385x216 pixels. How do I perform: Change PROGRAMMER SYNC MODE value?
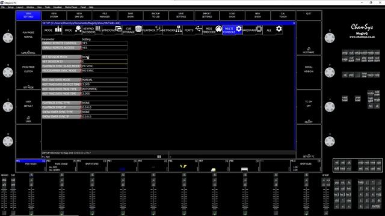click(x=105, y=71)
